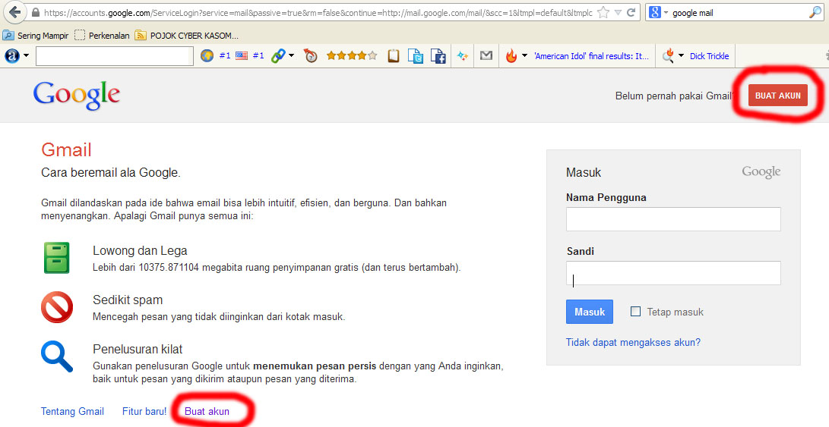
Task: Click the hot searches magnifier flame icon
Action: 668,55
